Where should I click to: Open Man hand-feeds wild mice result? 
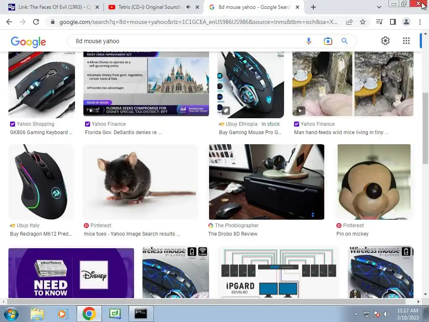pos(341,132)
